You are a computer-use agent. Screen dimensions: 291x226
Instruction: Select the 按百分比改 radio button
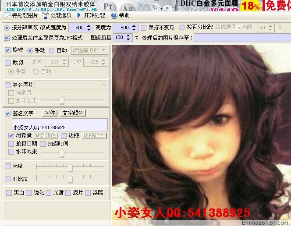point(182,28)
